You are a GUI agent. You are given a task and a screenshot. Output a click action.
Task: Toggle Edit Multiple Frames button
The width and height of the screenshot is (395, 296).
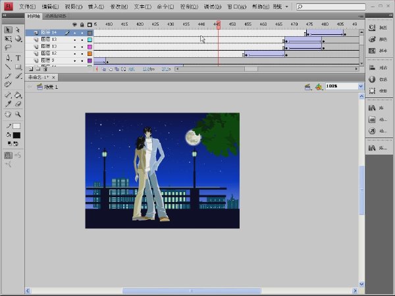[117, 69]
